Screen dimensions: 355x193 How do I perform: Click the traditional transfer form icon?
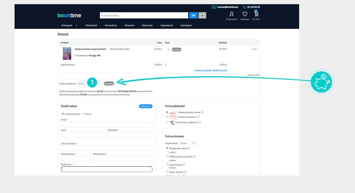[173, 117]
